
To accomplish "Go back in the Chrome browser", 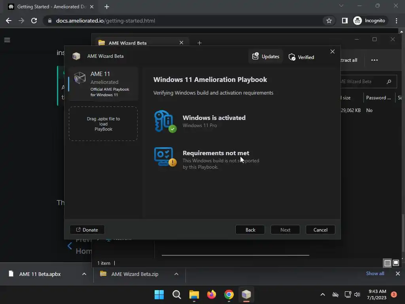I will [x=9, y=21].
